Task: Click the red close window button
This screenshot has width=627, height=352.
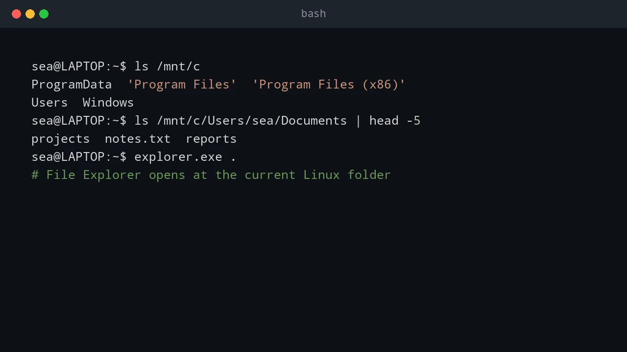Action: click(16, 14)
